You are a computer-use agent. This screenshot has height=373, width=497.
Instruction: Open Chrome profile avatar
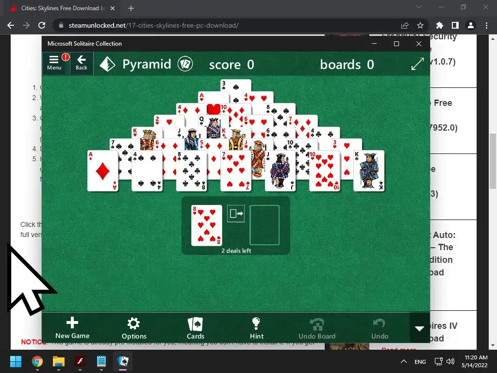pos(471,25)
